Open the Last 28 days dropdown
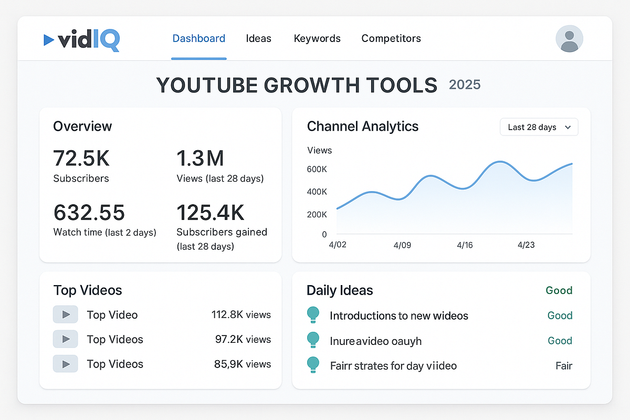Screen dimensions: 630x420 (539, 127)
